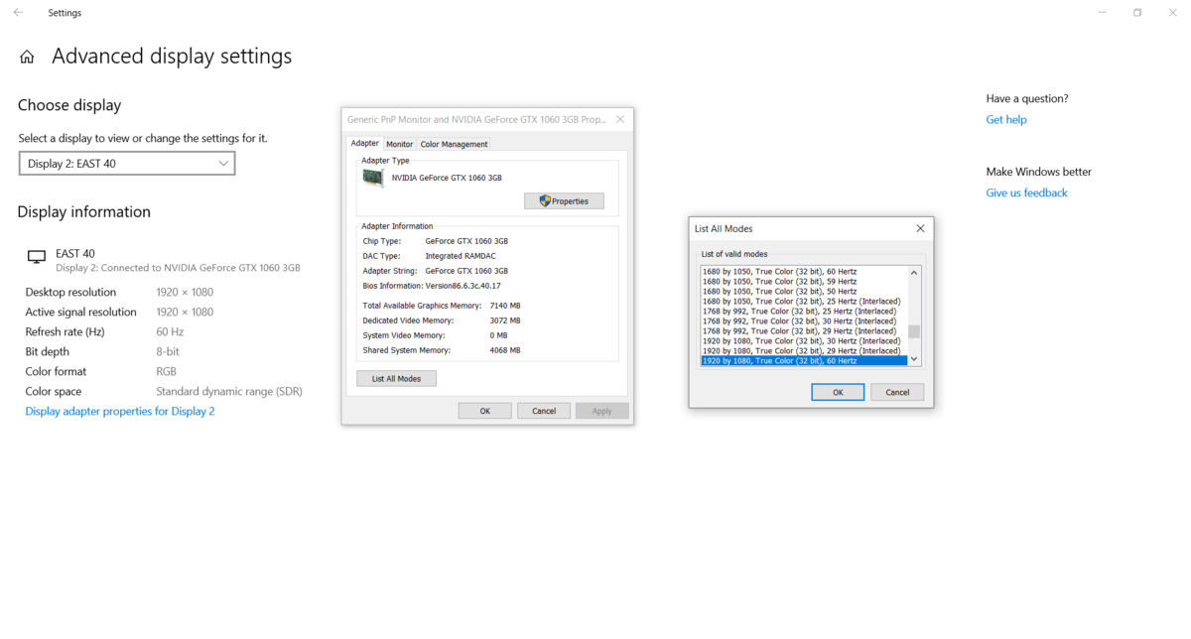Select 1768 by 992, 30 Hertz Interlaced
This screenshot has height=639, width=1191.
(804, 320)
